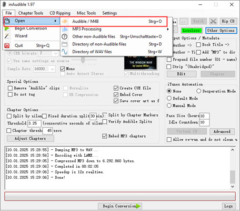The width and height of the screenshot is (240, 211).
Task: Click the scissors toolbar icon
Action: pos(213,22)
